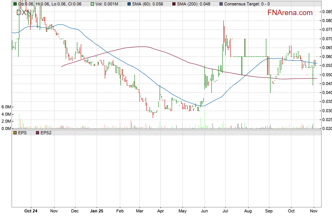Click the blue SMA (60) legend square

point(129,4)
